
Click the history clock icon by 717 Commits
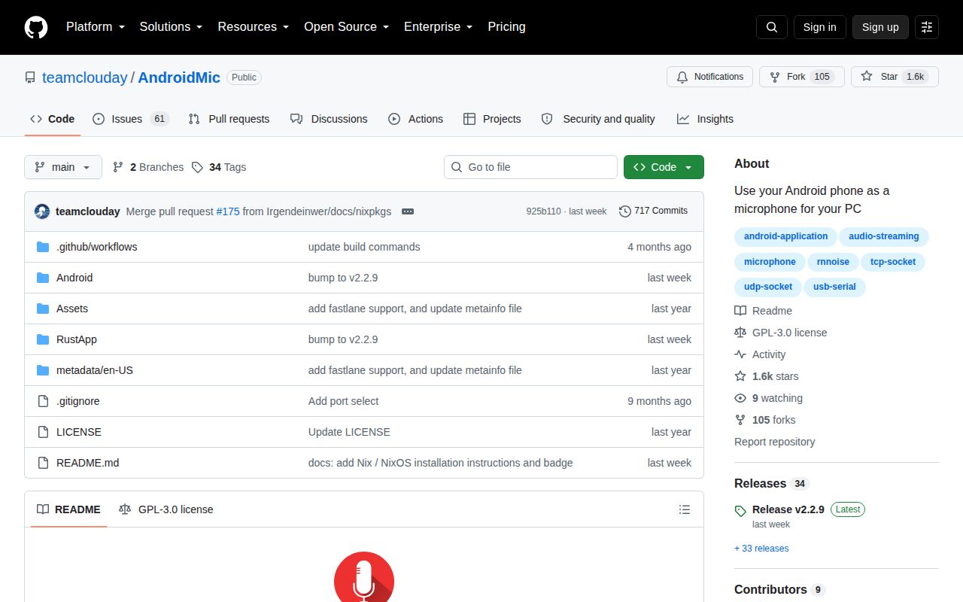[624, 211]
